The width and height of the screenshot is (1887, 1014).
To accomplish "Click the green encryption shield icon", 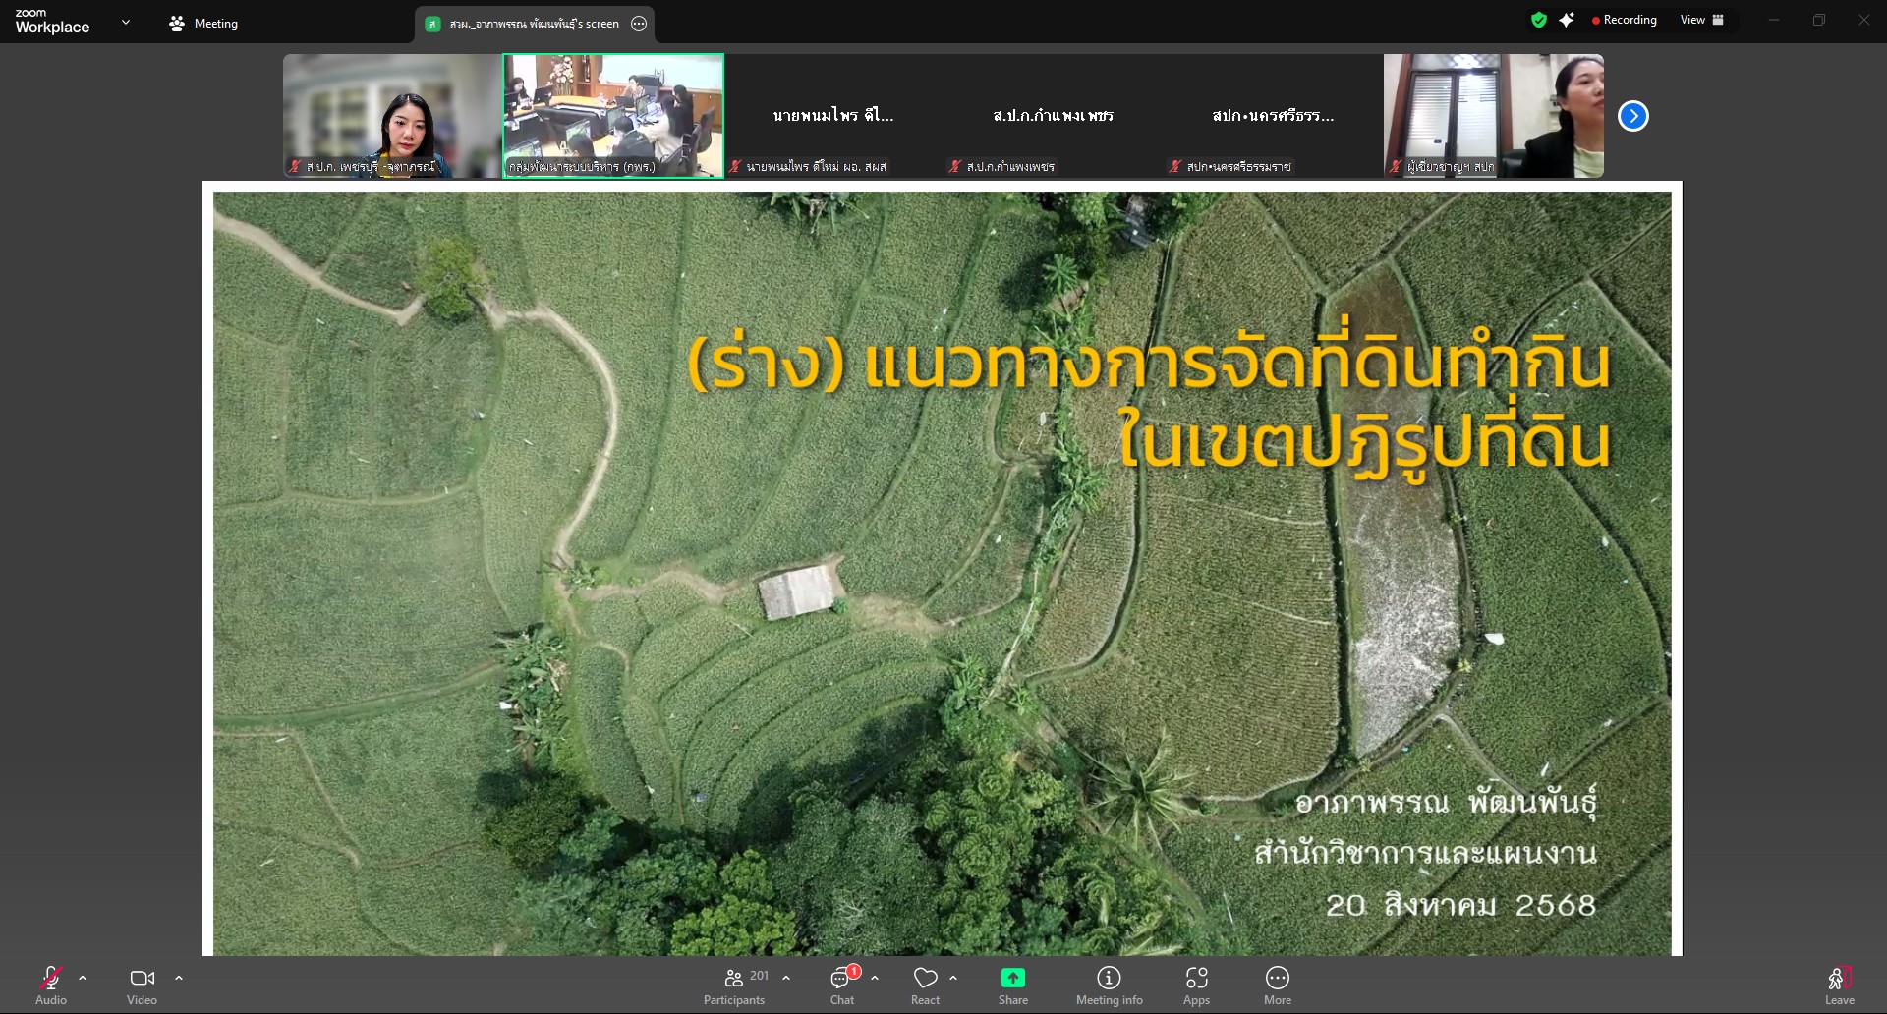I will 1539,20.
